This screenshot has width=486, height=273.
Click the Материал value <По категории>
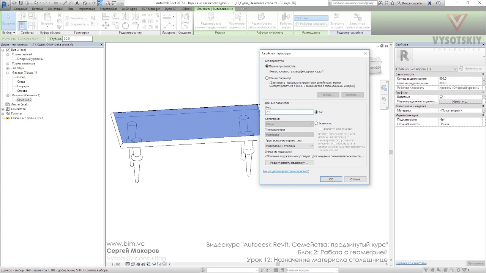(x=461, y=110)
